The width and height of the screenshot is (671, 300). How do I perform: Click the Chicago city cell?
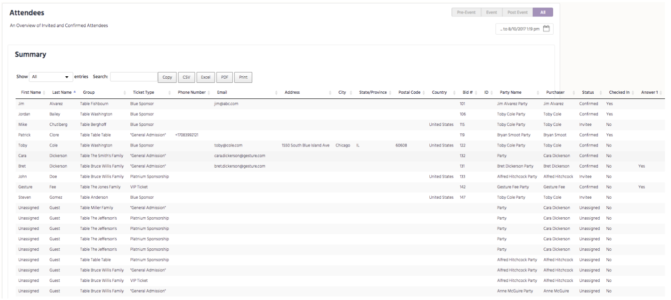344,145
